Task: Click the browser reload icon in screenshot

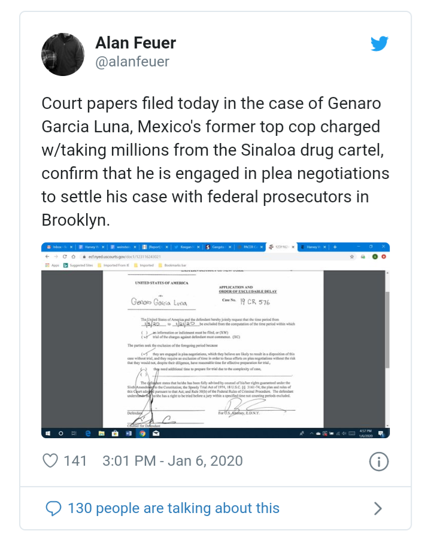Action: tap(63, 256)
